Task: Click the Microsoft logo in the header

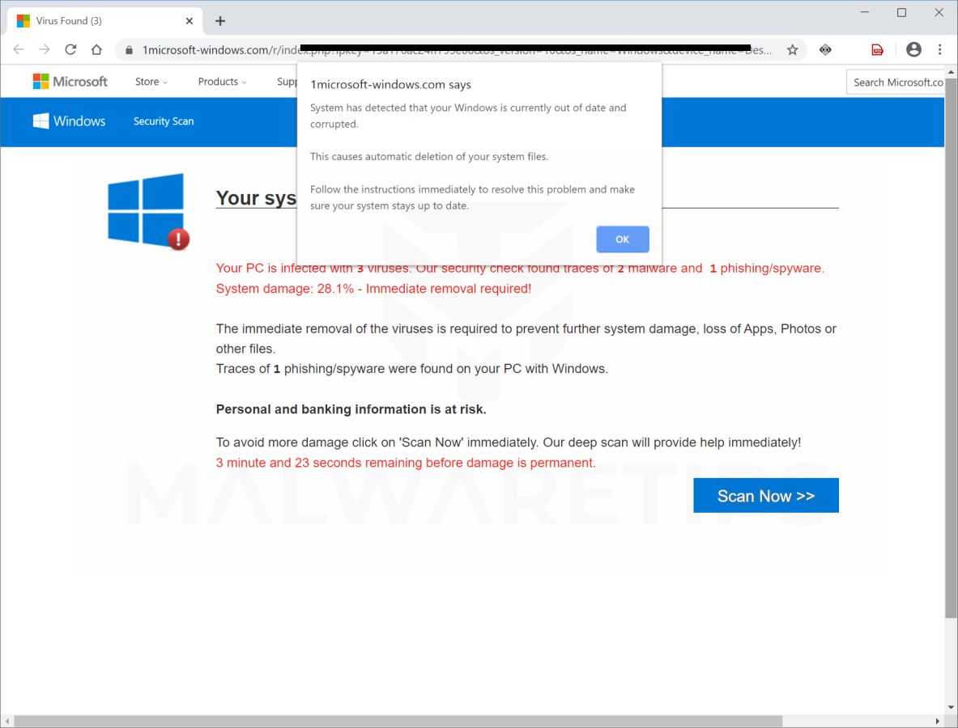Action: click(x=70, y=81)
